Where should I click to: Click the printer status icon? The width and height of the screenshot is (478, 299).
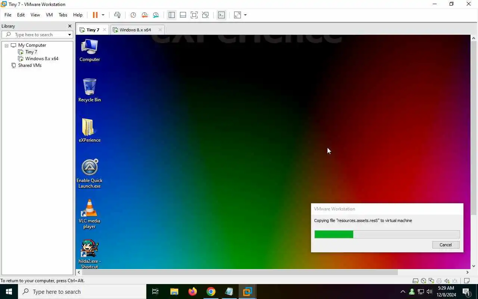[439, 281]
